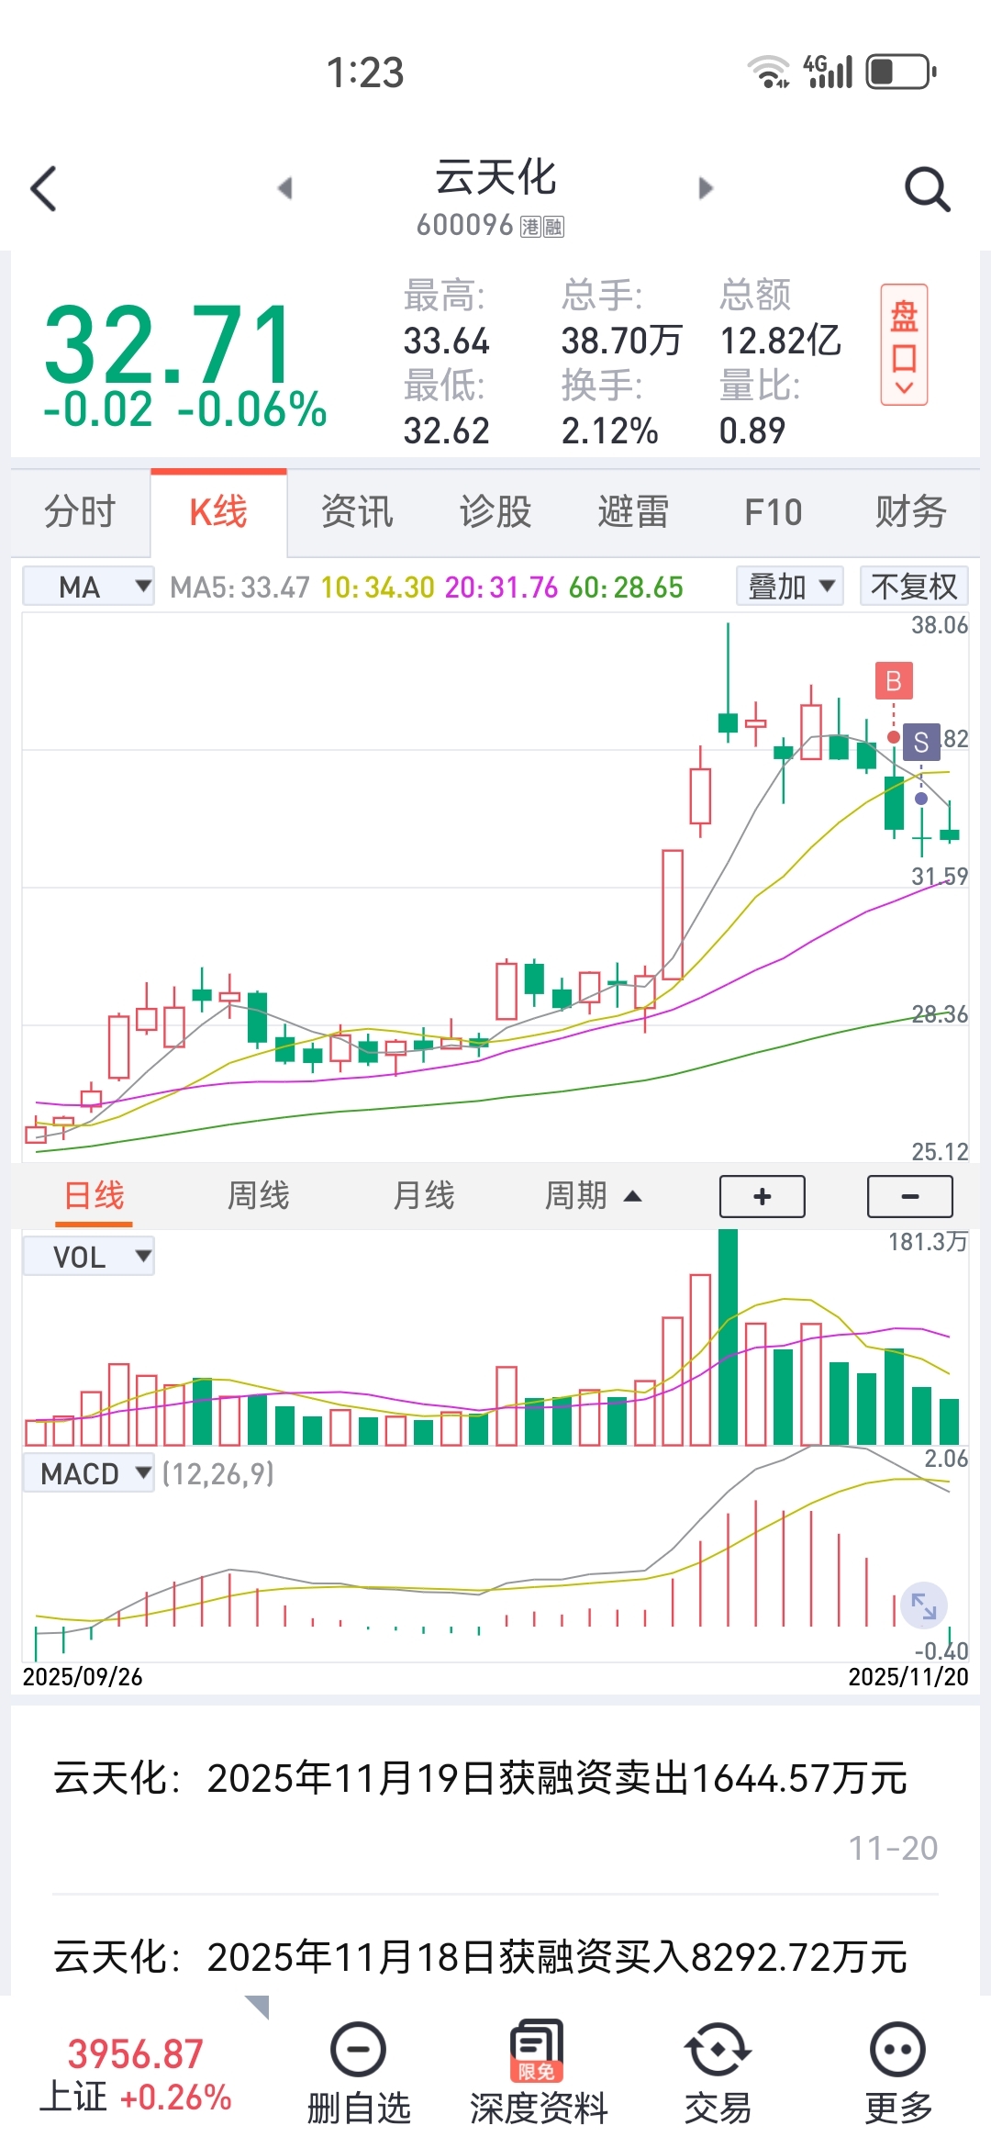991x2148 pixels.
Task: Open the 财务 tab
Action: (910, 511)
